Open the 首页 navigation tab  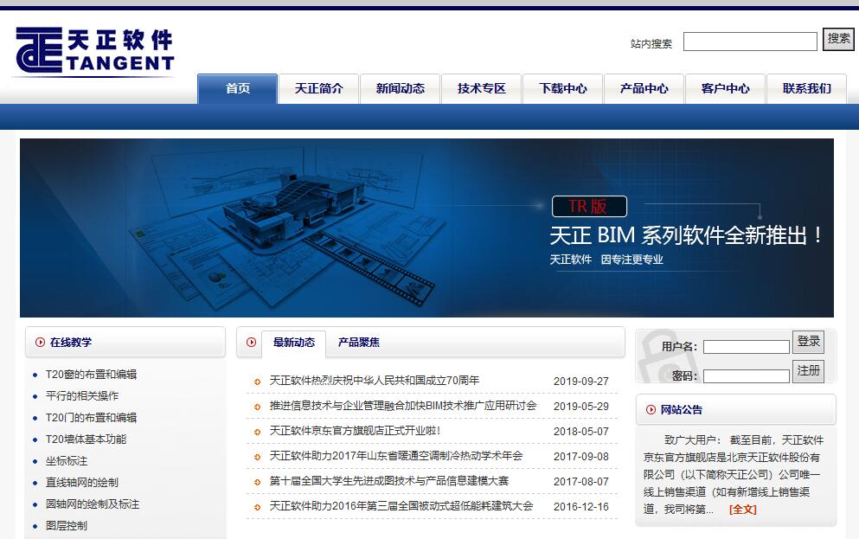tap(237, 89)
